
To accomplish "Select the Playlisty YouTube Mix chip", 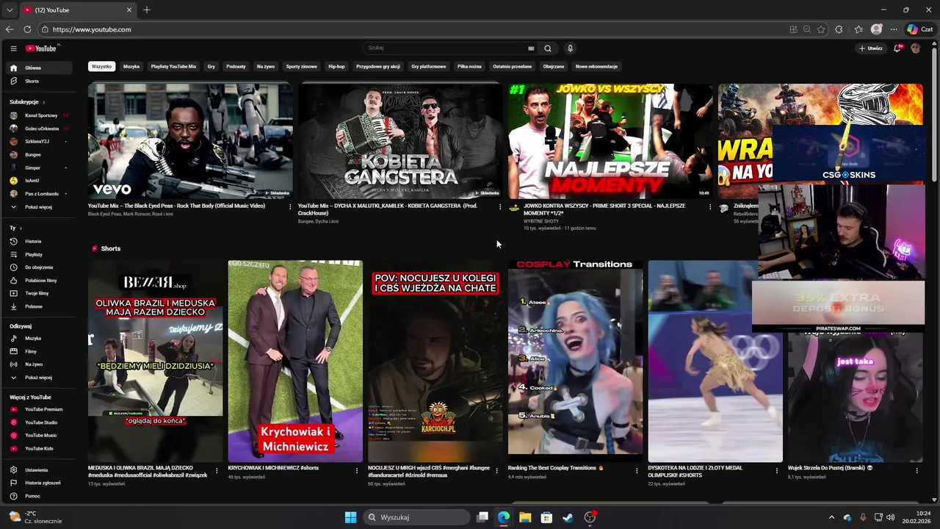I will pyautogui.click(x=173, y=66).
